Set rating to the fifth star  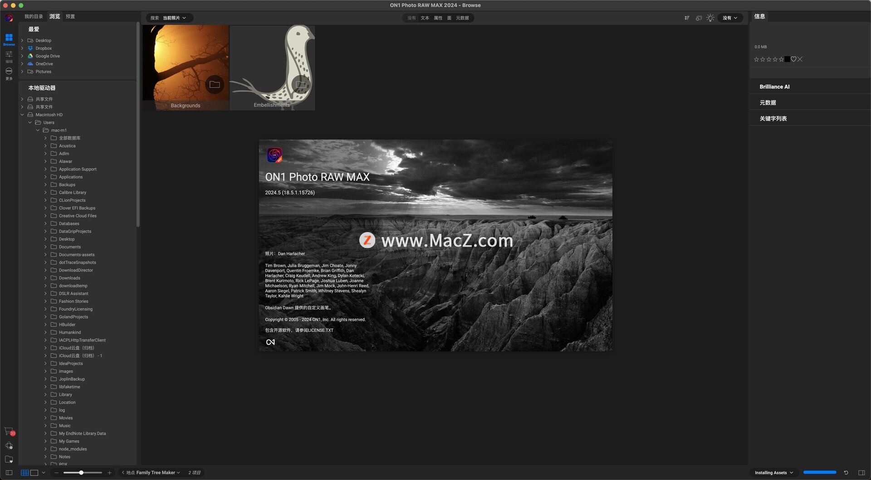point(781,59)
